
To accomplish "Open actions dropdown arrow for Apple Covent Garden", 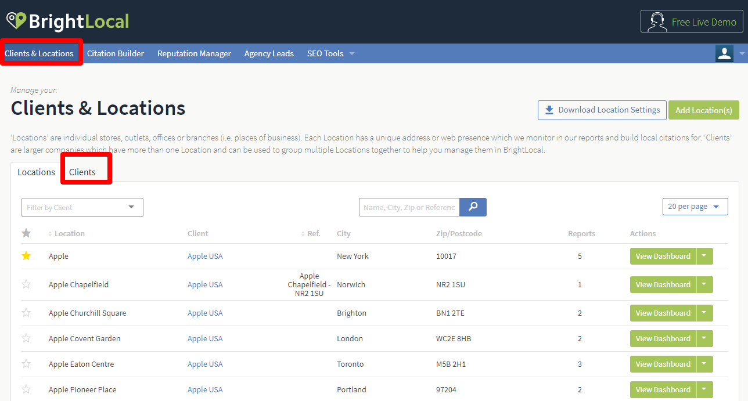I will (x=704, y=338).
